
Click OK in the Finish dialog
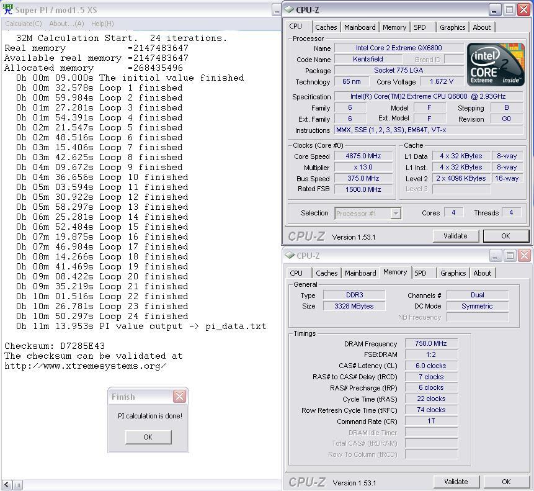148,437
